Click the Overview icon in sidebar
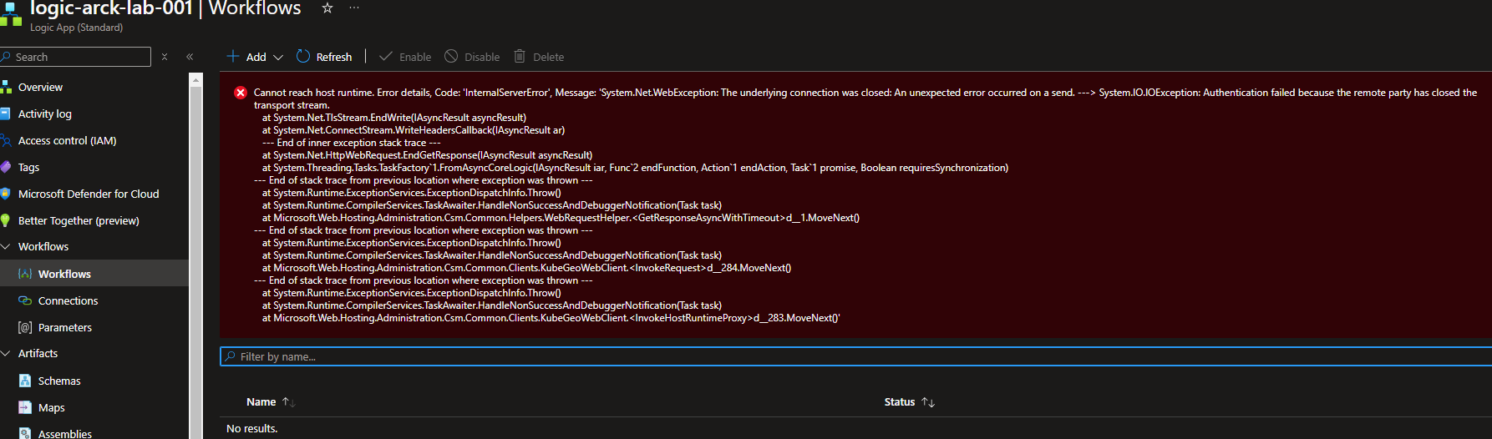The image size is (1492, 439). 5,87
